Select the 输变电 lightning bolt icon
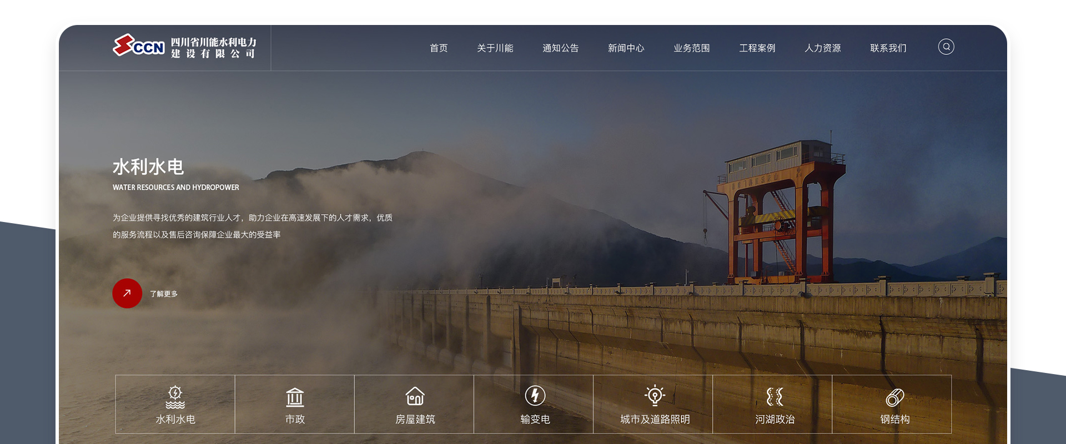The height and width of the screenshot is (444, 1066). [x=535, y=396]
